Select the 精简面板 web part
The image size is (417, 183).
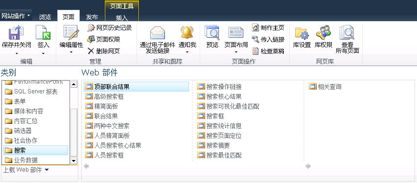tap(101, 106)
